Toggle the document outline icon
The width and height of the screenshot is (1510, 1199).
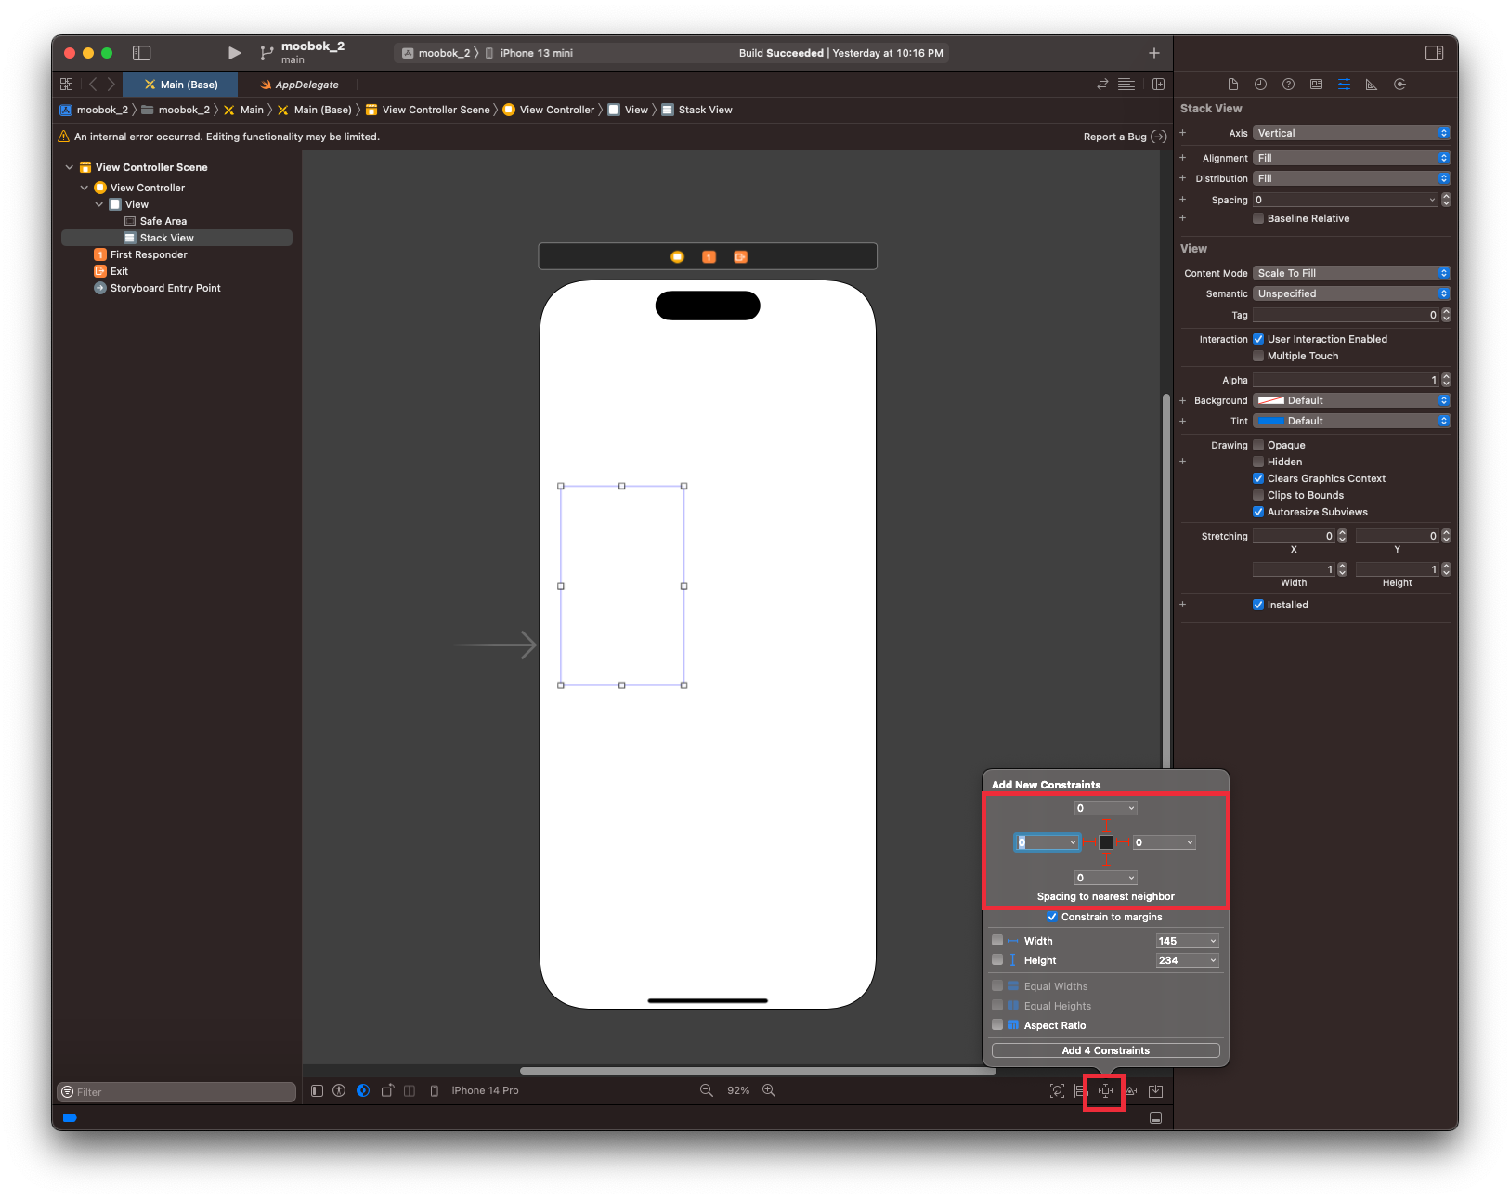[317, 1091]
